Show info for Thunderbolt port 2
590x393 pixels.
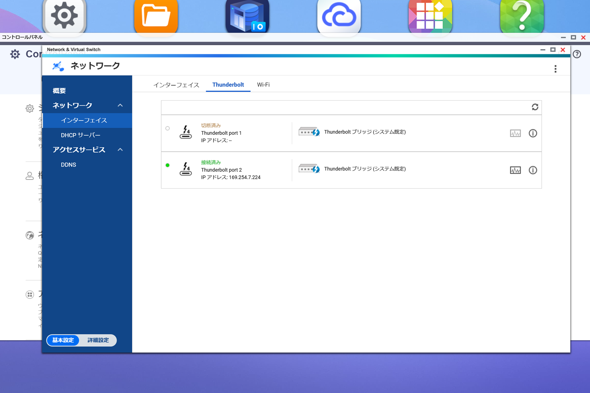[533, 170]
